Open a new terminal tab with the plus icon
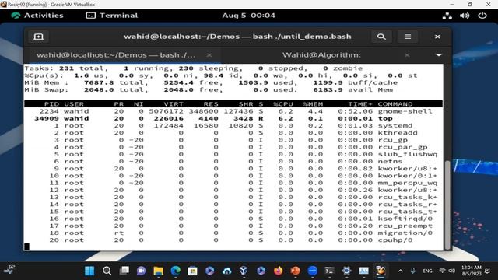The image size is (498, 280). pyautogui.click(x=38, y=37)
